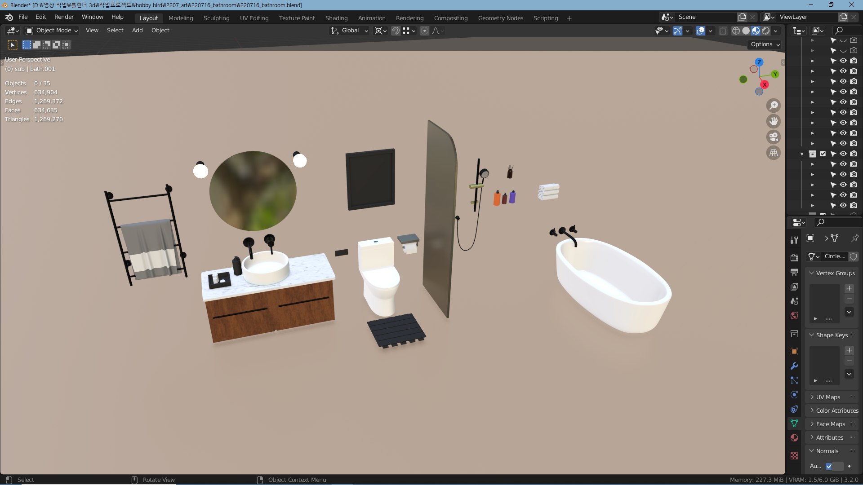Click the Blender logo menu icon
The height and width of the screenshot is (485, 863).
(9, 17)
